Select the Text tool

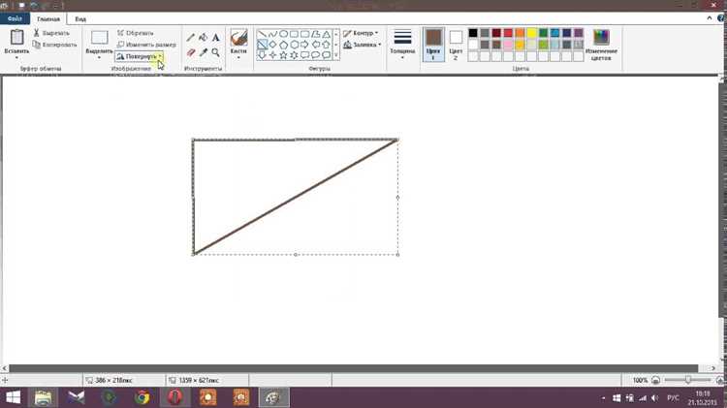(x=215, y=38)
